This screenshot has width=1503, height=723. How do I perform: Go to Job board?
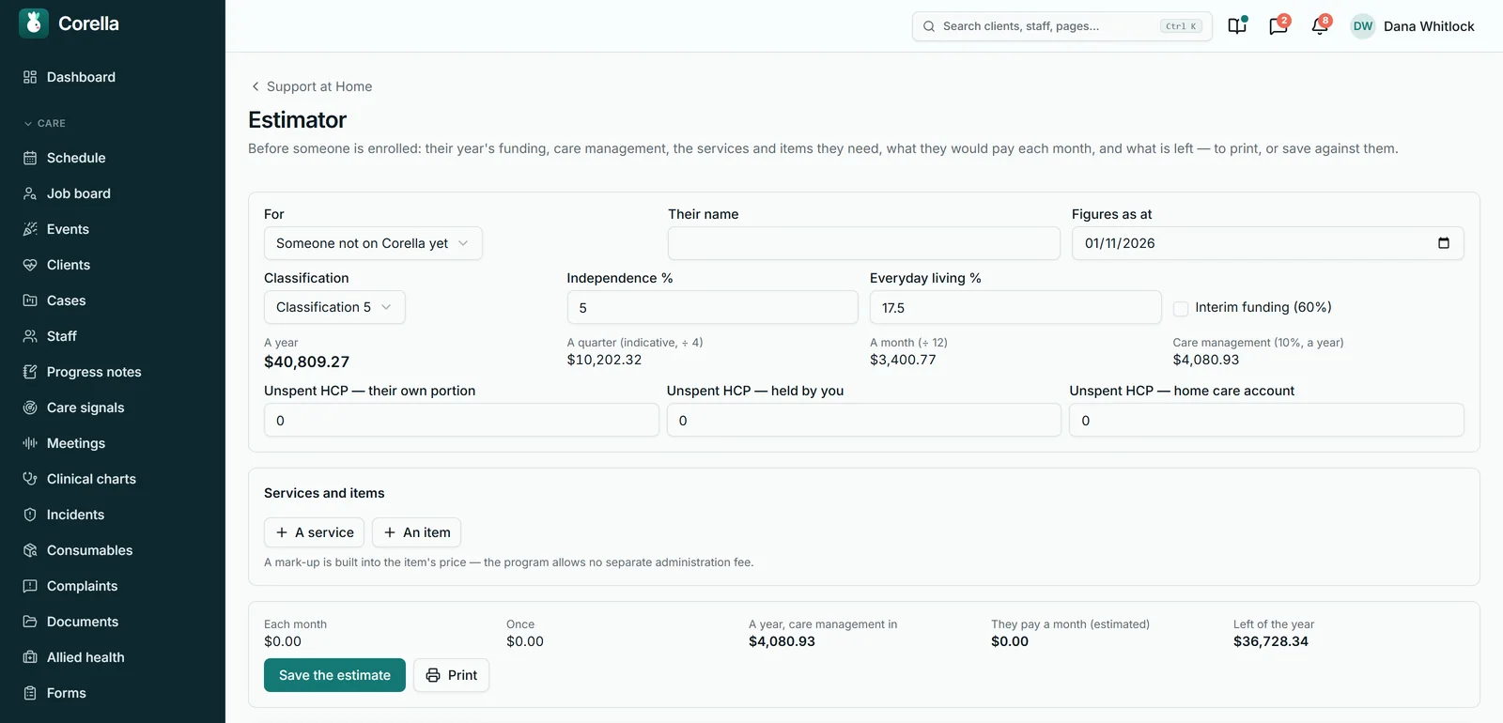click(x=79, y=193)
